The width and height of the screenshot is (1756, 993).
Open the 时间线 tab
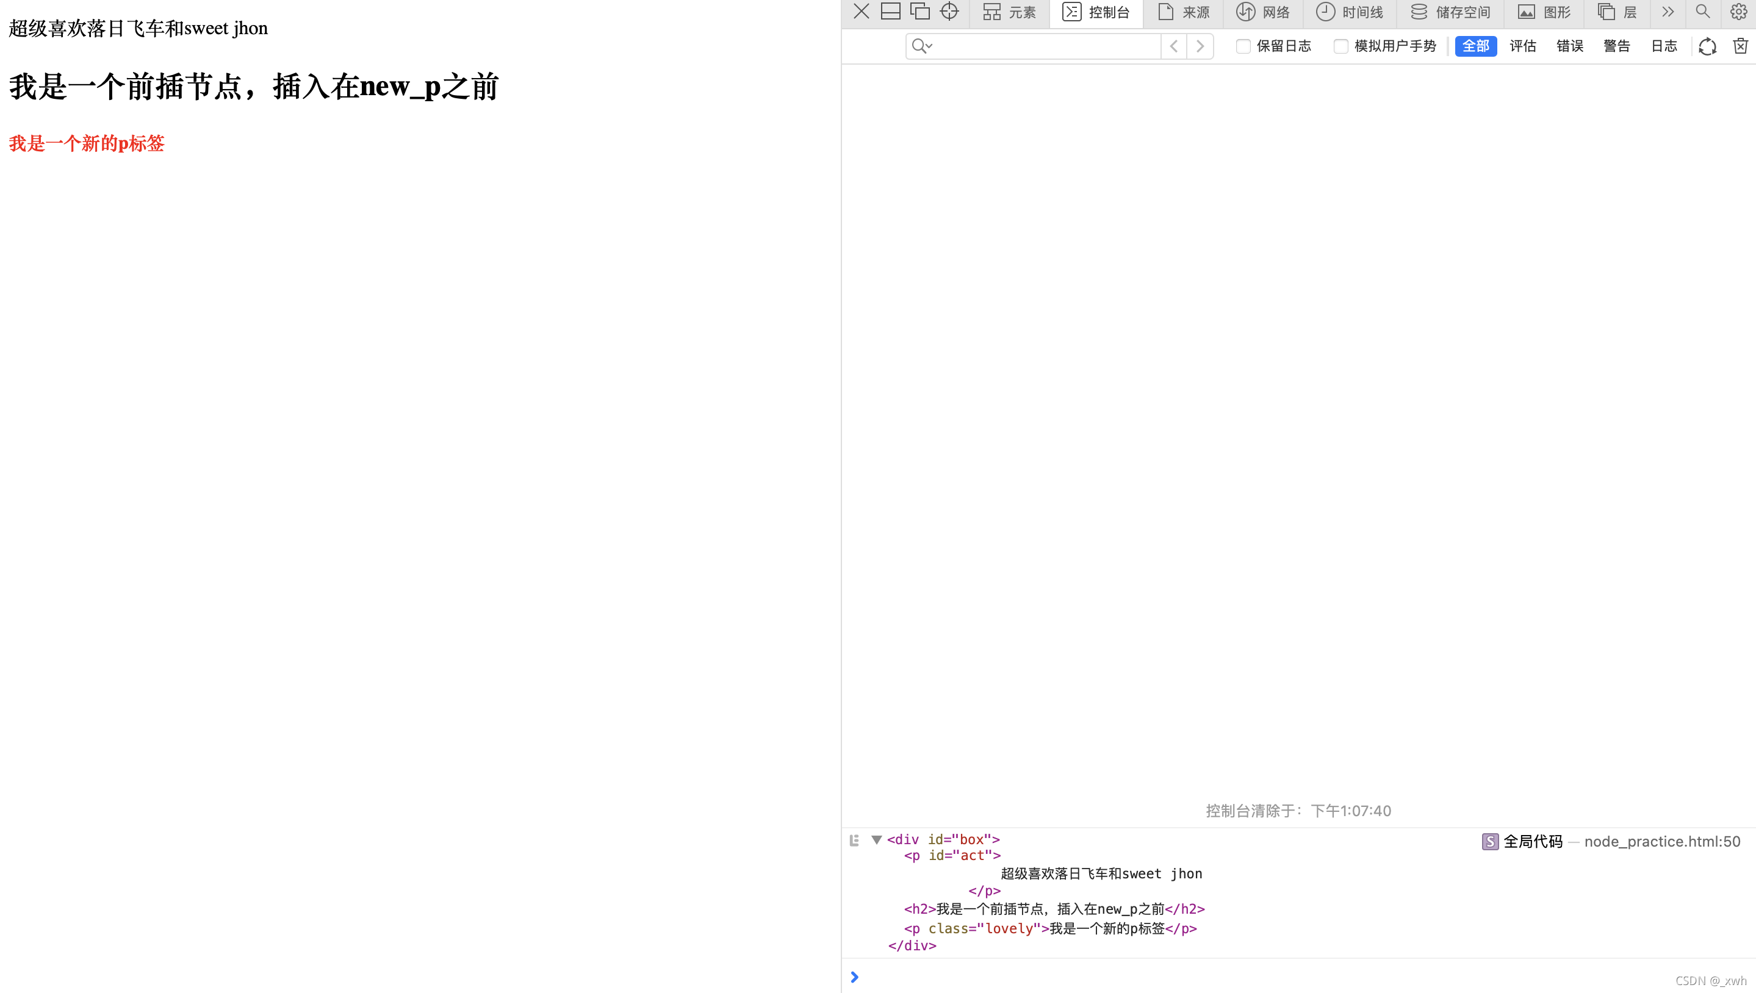(x=1350, y=12)
